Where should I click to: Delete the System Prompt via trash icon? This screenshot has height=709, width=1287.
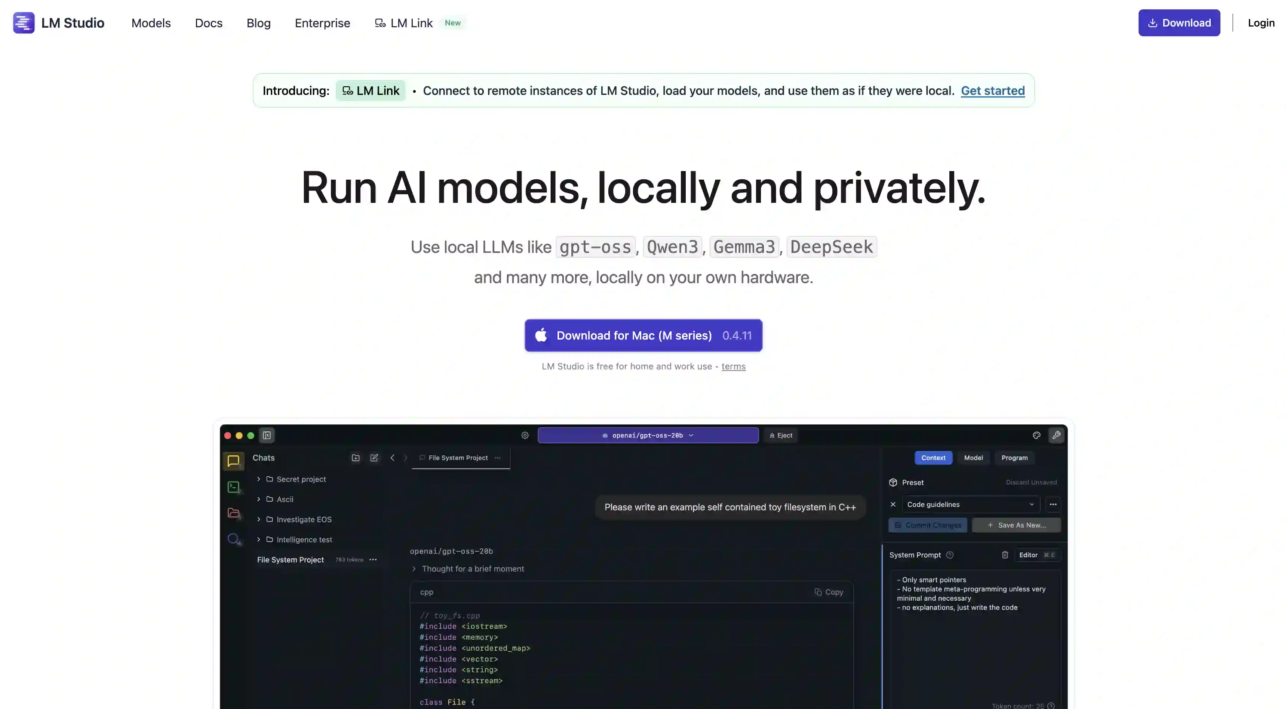click(1005, 555)
